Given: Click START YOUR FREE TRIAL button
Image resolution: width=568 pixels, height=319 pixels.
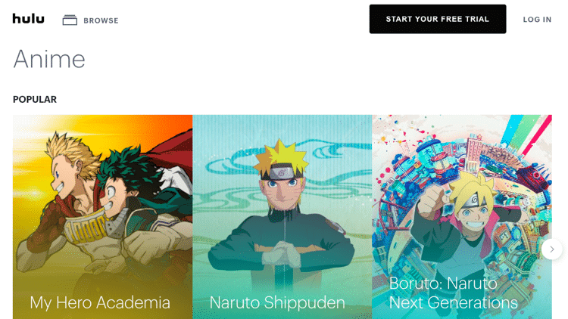Looking at the screenshot, I should point(438,19).
